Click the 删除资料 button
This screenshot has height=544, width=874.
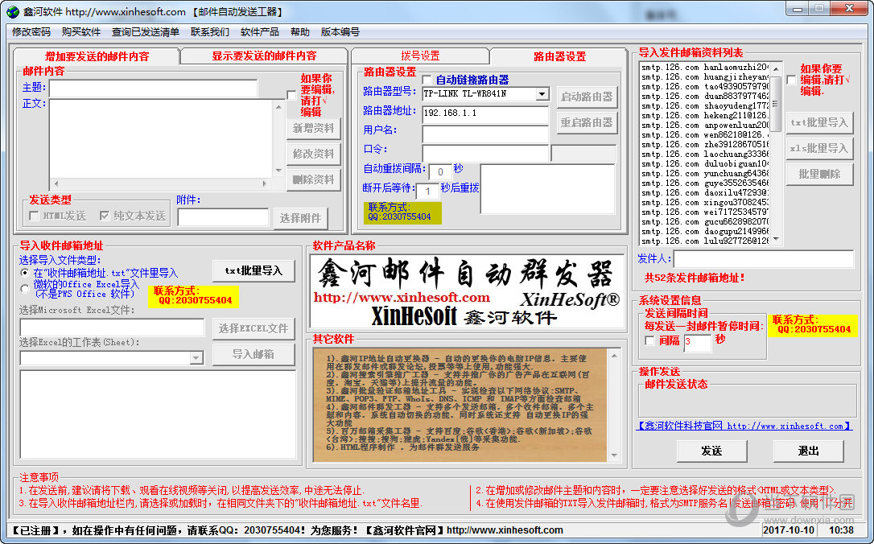tap(314, 179)
